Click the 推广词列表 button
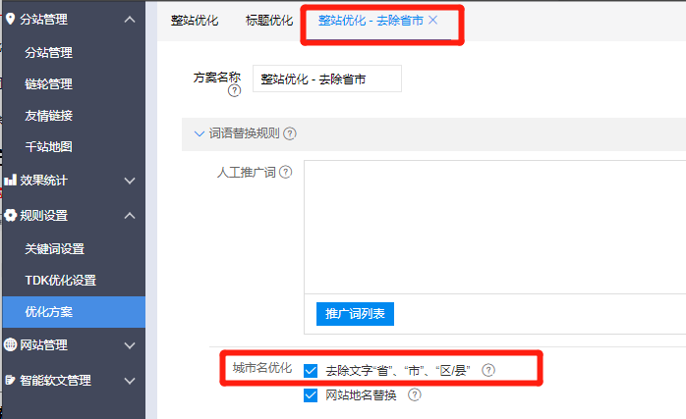Screen dimensions: 686x419 355,313
